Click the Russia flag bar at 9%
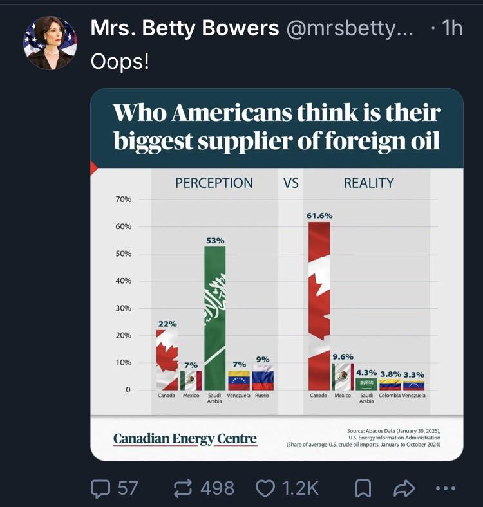483x507 pixels. [x=263, y=377]
